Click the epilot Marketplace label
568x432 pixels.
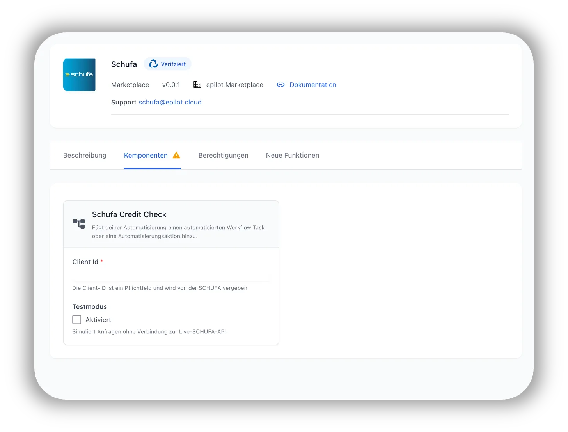tap(235, 85)
